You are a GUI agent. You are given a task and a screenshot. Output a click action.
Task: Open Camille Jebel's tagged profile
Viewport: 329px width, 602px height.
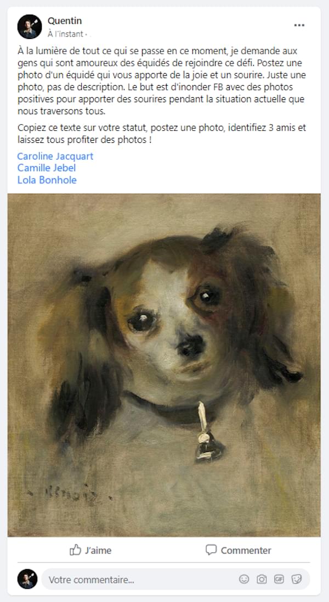coord(47,168)
